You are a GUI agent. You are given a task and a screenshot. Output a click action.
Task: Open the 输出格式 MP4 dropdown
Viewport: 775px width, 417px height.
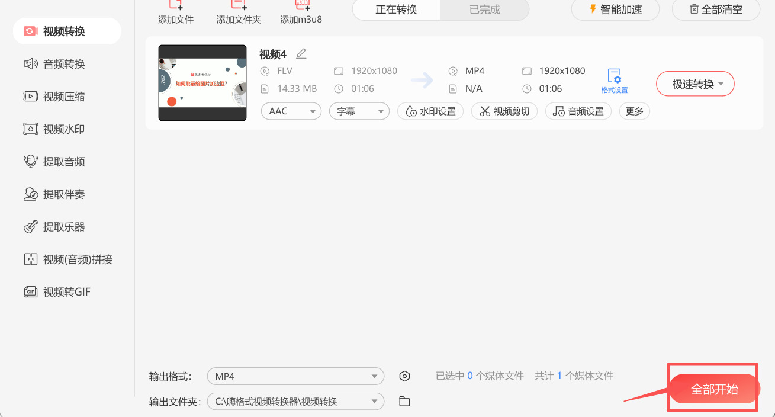[295, 376]
